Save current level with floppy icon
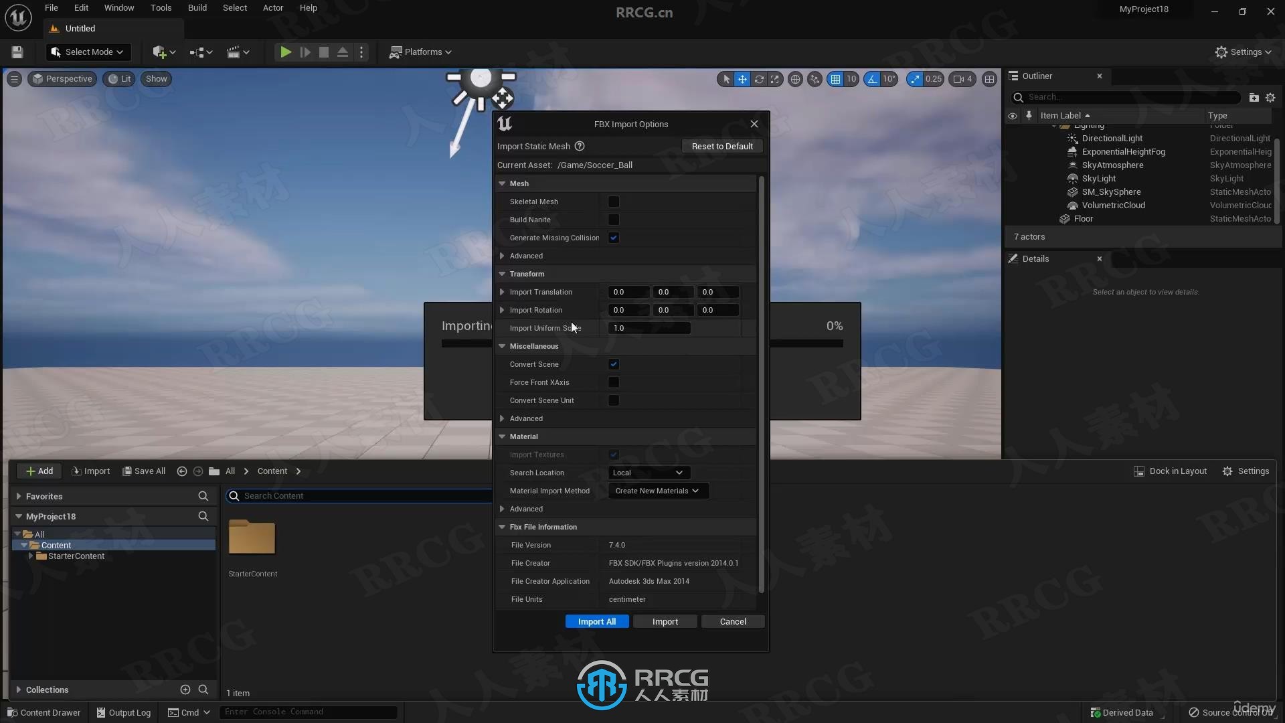The height and width of the screenshot is (723, 1285). point(17,52)
